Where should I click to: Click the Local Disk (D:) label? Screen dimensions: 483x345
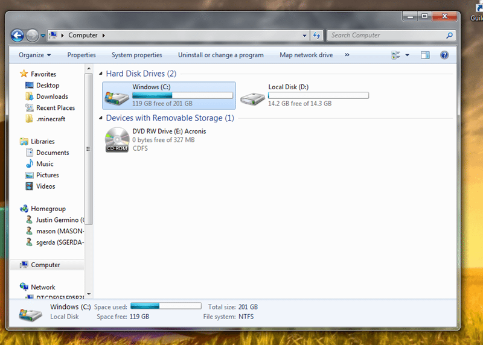pos(289,87)
